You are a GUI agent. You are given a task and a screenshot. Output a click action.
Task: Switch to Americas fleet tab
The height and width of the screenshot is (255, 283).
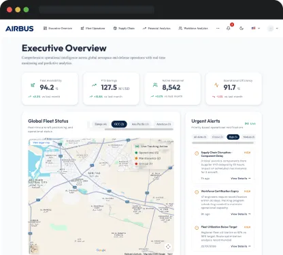[163, 124]
